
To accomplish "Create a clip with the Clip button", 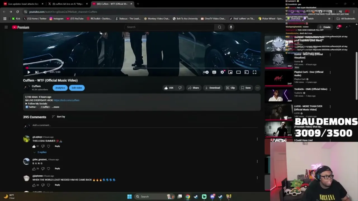I will 230,88.
